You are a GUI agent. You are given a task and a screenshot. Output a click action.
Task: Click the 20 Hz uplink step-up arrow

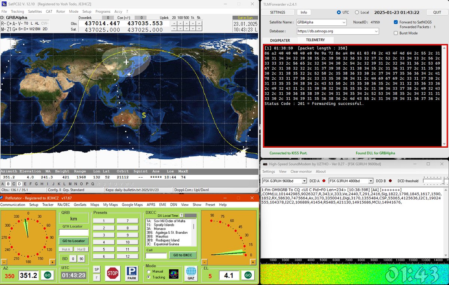click(x=174, y=23)
